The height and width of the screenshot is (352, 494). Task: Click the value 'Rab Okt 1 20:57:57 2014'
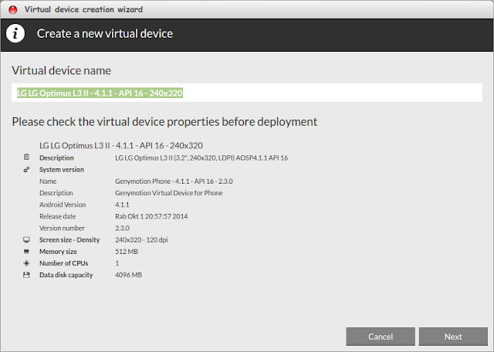(151, 216)
